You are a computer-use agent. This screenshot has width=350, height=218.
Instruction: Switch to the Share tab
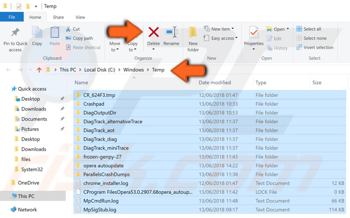[58, 17]
